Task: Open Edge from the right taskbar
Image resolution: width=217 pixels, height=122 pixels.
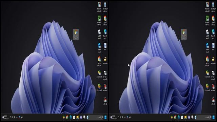Action: click(179, 118)
